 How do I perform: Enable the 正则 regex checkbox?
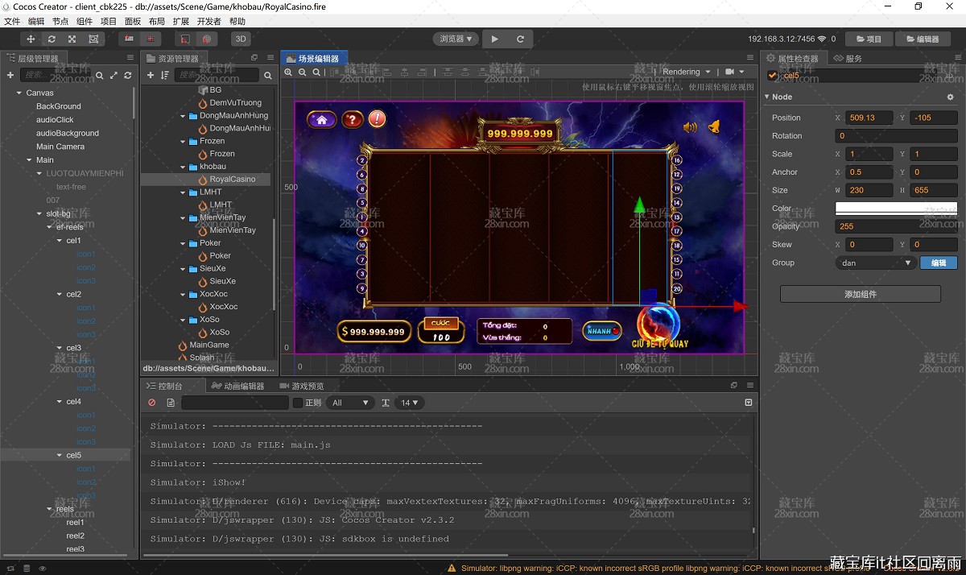[298, 403]
